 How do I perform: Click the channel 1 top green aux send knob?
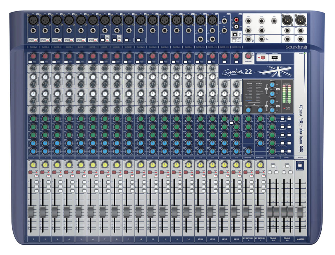point(33,119)
